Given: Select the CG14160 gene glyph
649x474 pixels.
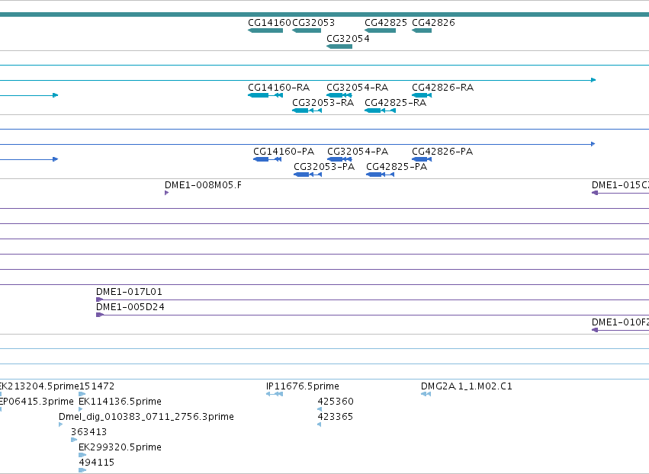Looking at the screenshot, I should [x=265, y=30].
